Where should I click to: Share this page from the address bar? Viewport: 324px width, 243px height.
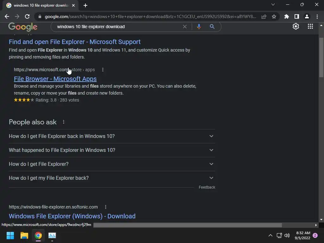(264, 16)
